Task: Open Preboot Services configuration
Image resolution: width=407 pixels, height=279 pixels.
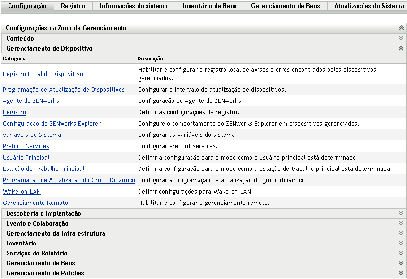Action: pos(26,146)
